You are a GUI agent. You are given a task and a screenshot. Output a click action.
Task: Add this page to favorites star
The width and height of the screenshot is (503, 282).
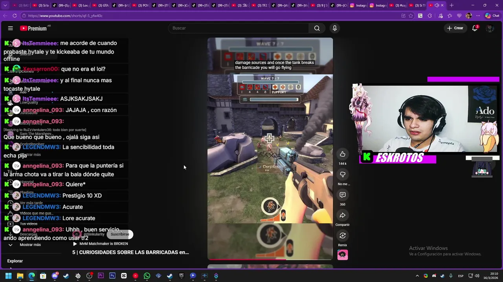pyautogui.click(x=411, y=16)
